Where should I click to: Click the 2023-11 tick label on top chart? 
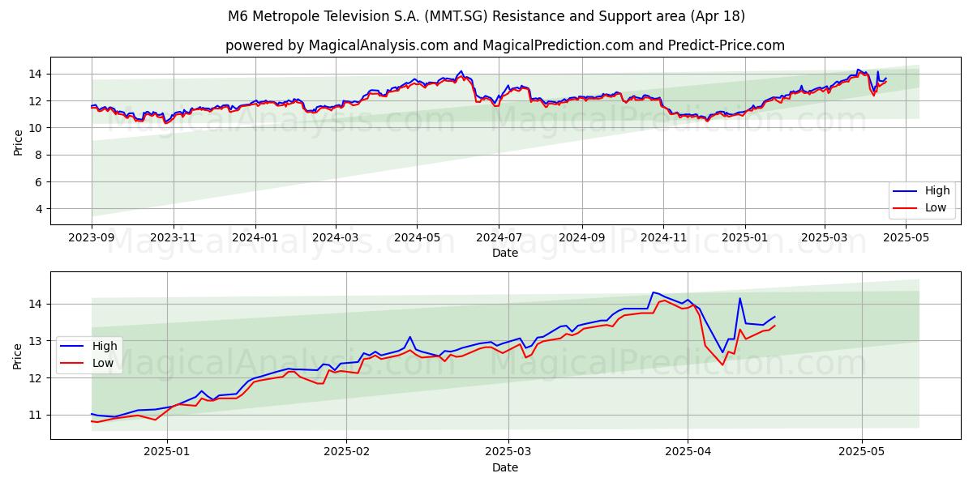(174, 238)
